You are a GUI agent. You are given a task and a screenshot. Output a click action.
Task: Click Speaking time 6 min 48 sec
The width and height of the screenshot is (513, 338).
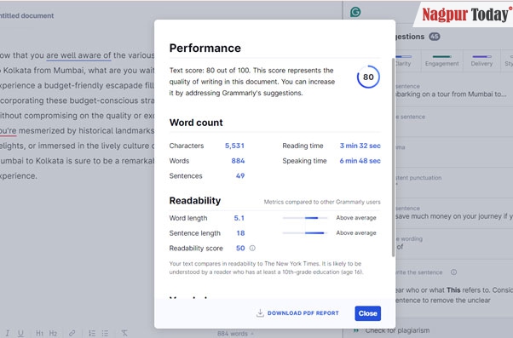[x=360, y=161]
